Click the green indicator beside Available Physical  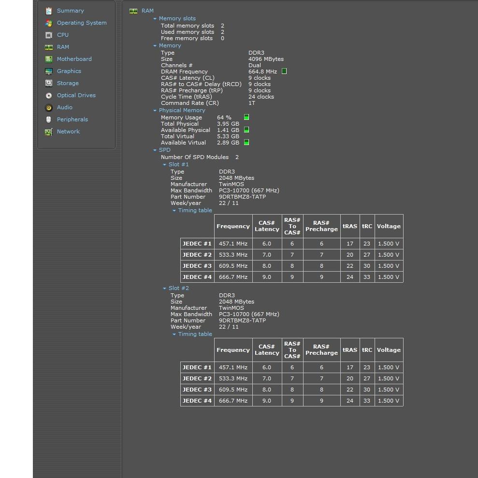click(x=246, y=130)
